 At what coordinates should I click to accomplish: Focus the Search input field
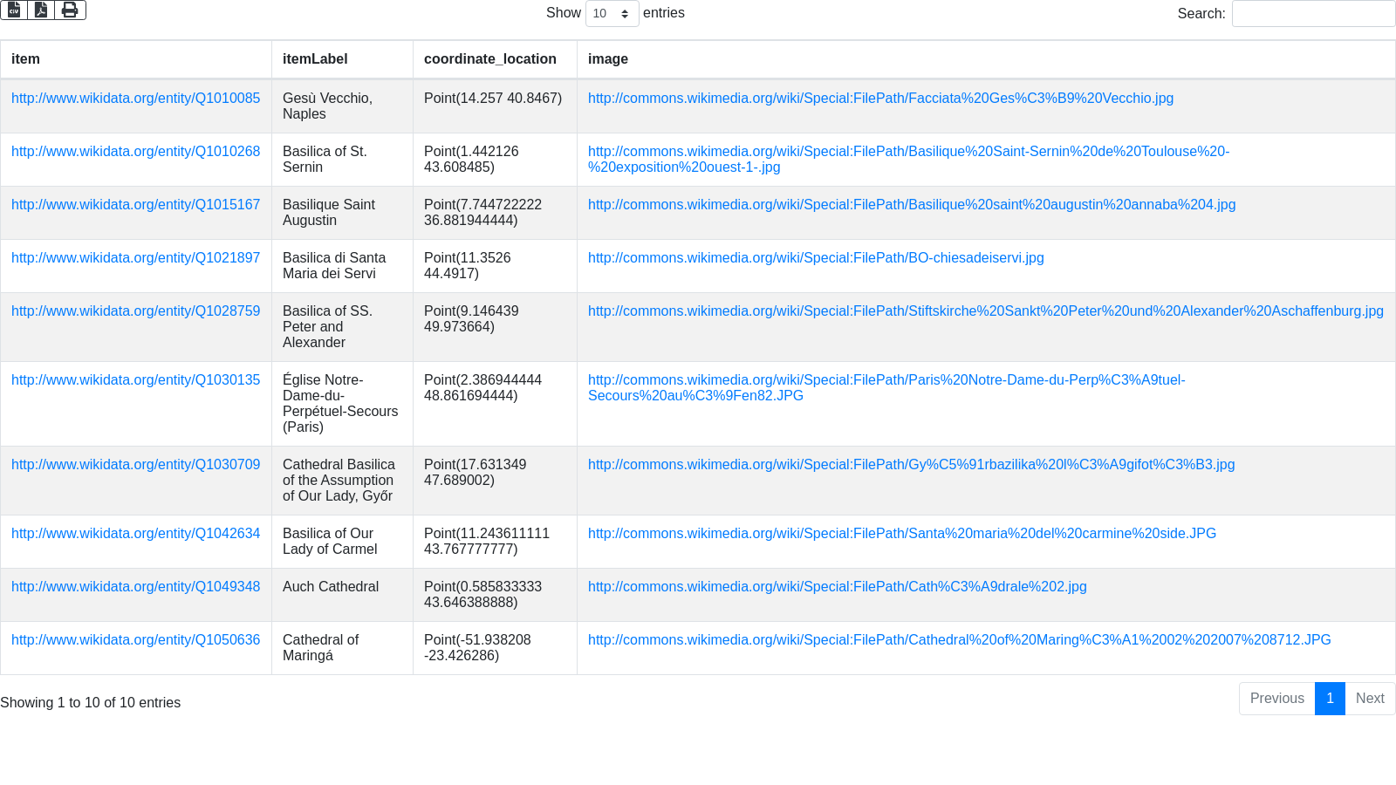1313,13
